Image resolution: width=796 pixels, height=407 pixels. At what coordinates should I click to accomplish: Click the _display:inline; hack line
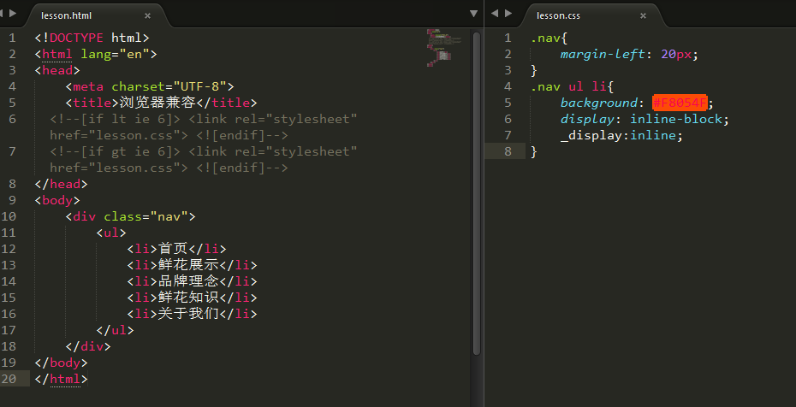[x=622, y=135]
